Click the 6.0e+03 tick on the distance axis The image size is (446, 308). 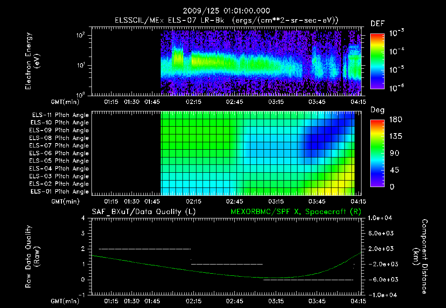click(x=381, y=233)
